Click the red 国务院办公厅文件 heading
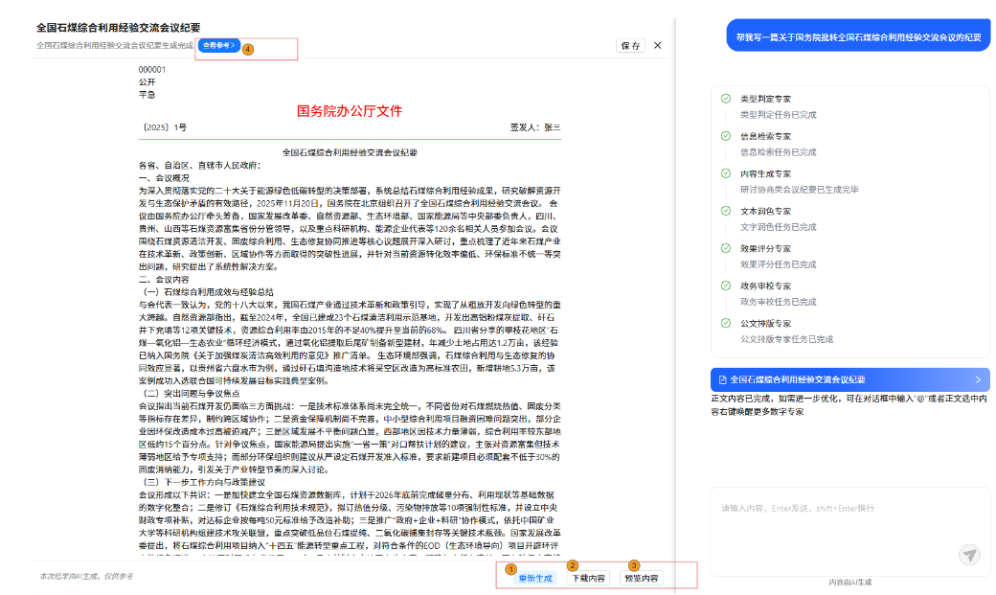 pyautogui.click(x=350, y=111)
